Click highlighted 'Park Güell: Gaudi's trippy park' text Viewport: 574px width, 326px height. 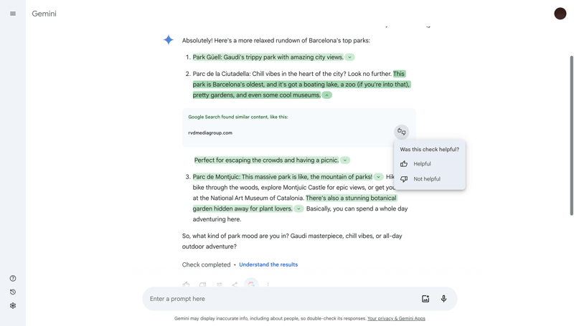point(268,57)
